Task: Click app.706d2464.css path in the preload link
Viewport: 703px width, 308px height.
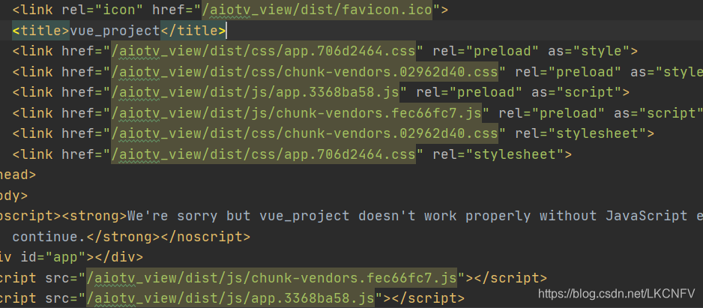Action: point(264,51)
